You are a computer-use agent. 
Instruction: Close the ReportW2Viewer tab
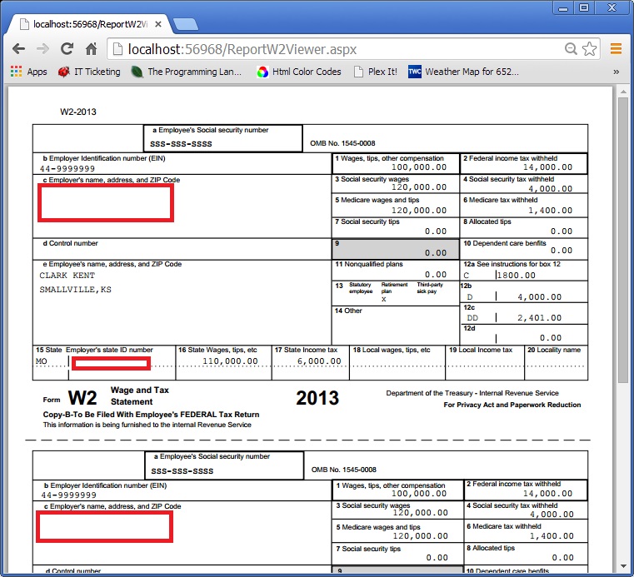coord(156,24)
